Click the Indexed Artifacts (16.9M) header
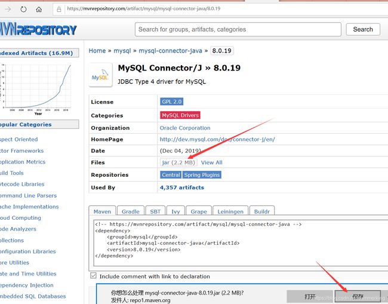Viewport: 388px width, 304px height. tap(39, 53)
